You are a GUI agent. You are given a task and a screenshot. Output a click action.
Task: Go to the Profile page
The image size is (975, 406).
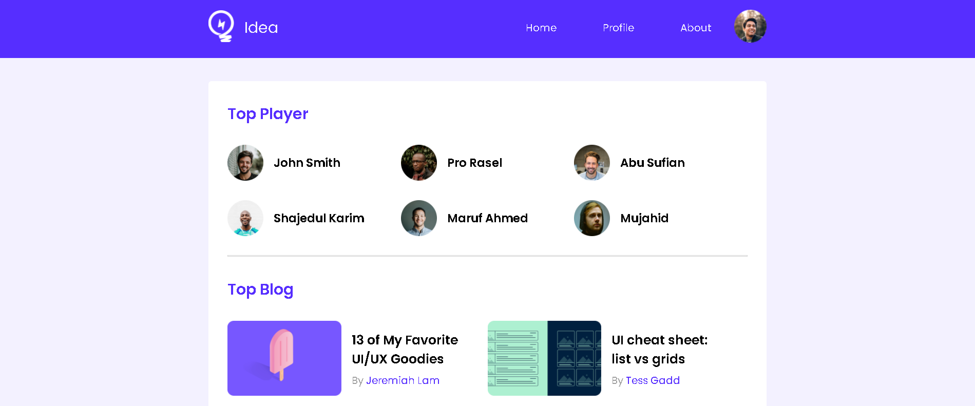click(x=618, y=28)
